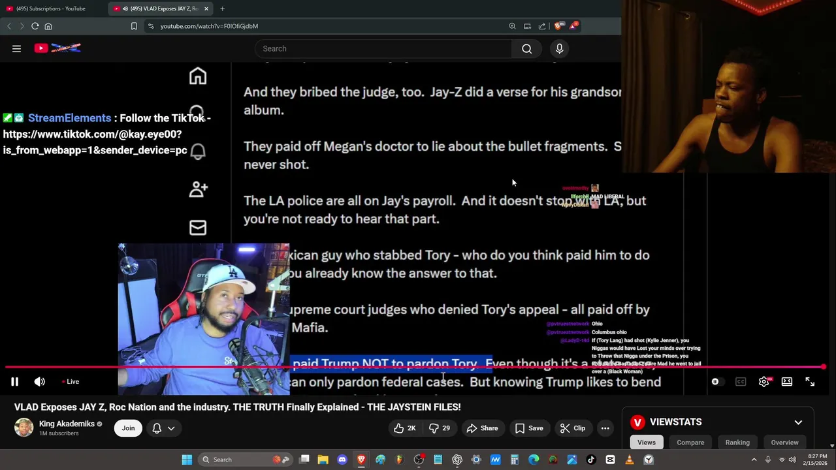
Task: Reload the current page
Action: click(x=35, y=26)
